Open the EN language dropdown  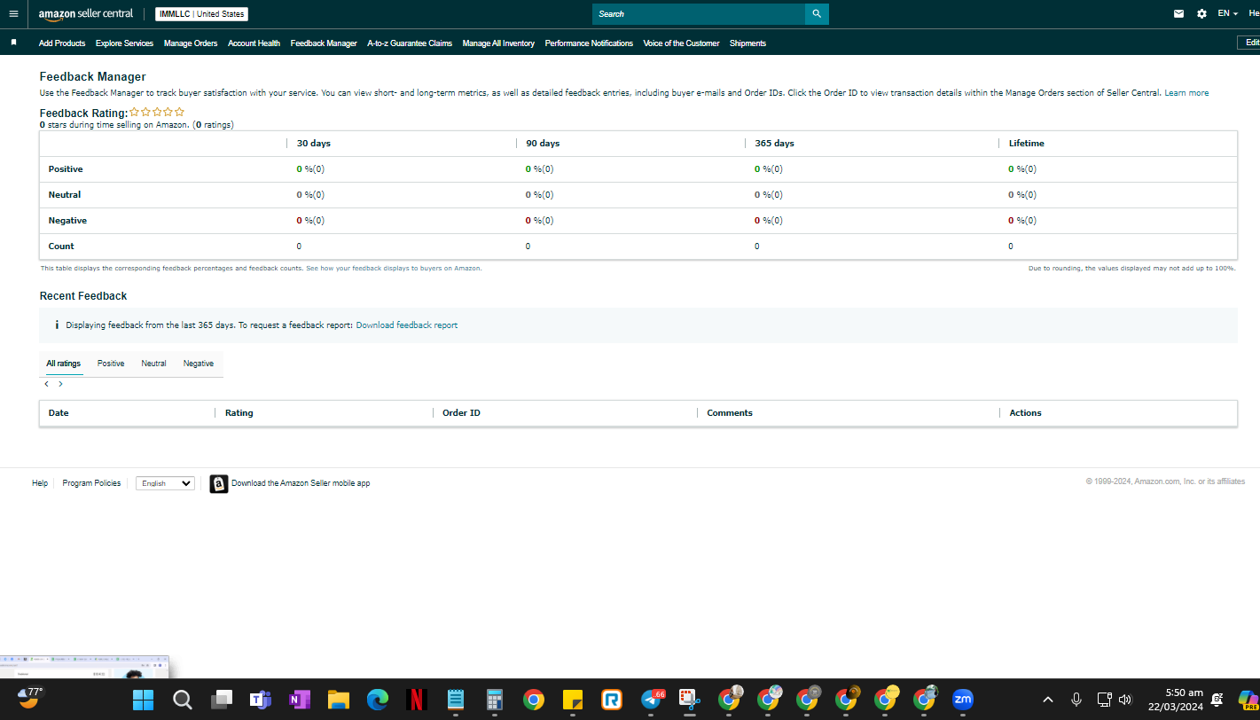click(x=1227, y=14)
